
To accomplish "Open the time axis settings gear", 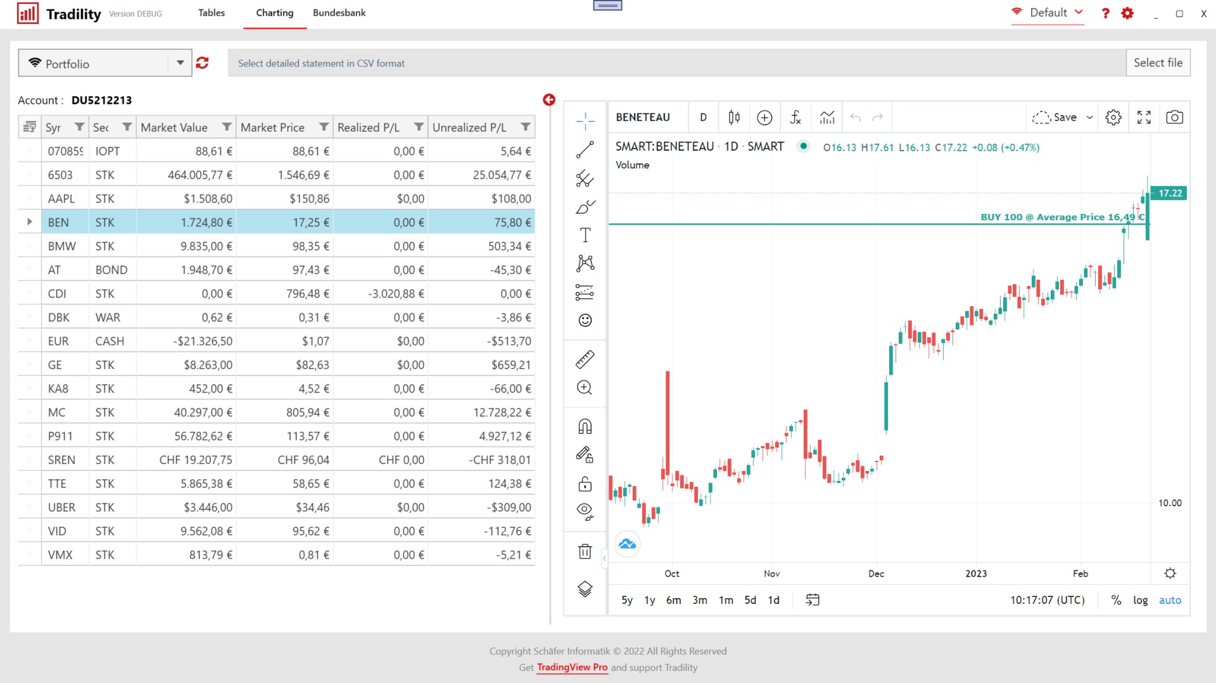I will [1170, 573].
